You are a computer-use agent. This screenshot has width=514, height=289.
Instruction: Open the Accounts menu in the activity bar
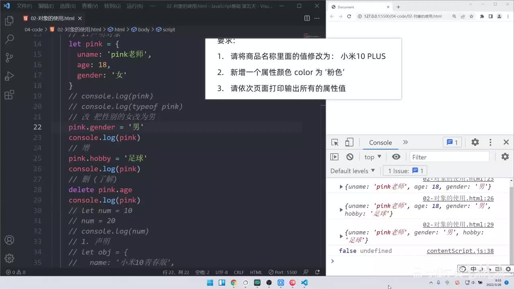click(x=9, y=240)
